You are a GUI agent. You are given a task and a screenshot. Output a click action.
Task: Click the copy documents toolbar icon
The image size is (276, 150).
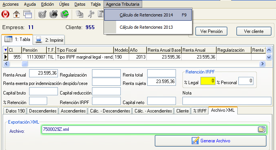click(80, 14)
